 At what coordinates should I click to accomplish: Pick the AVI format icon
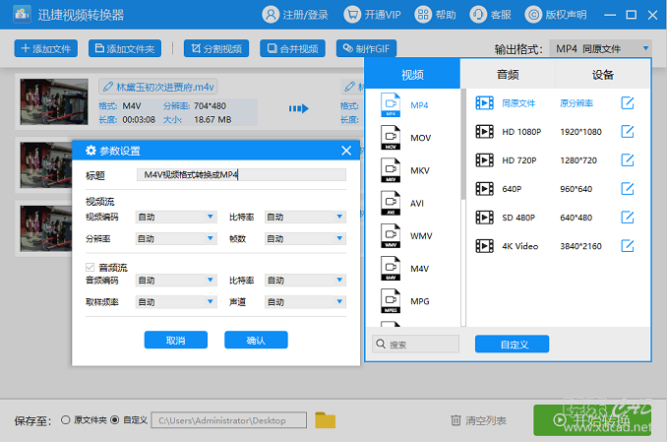coord(391,203)
